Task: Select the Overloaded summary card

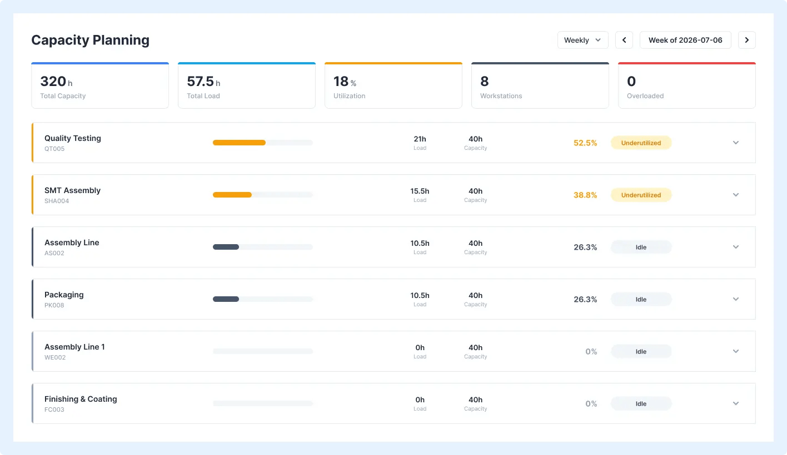Action: coord(687,85)
